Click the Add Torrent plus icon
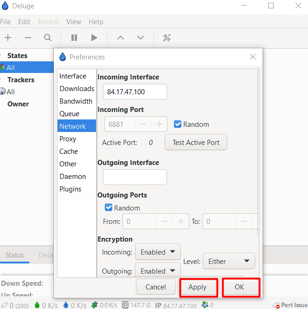 click(x=8, y=38)
